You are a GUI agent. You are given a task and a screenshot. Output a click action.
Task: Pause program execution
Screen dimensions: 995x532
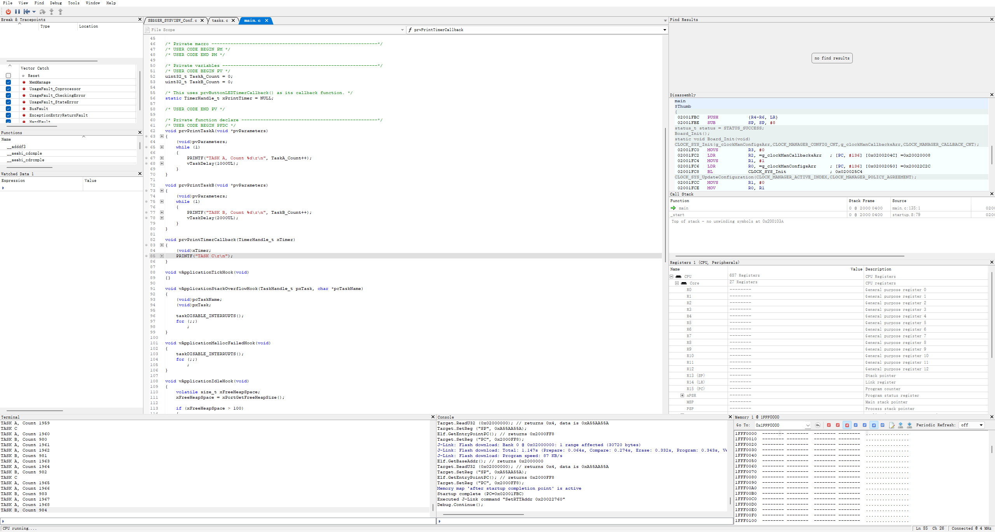(17, 12)
